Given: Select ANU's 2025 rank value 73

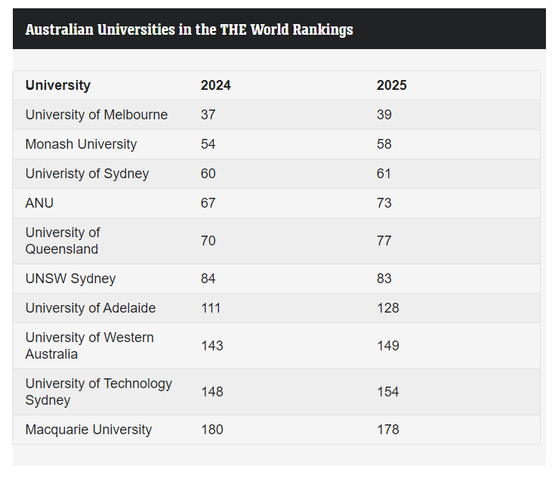Looking at the screenshot, I should (x=384, y=203).
